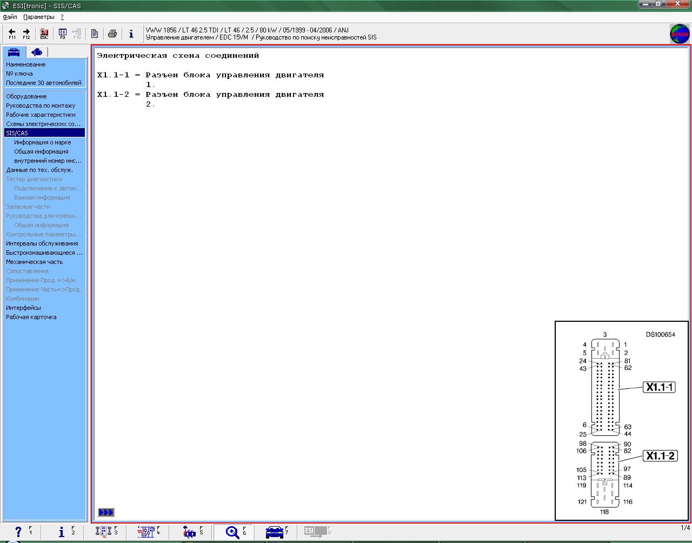
Task: Open the Файл menu
Action: [10, 17]
